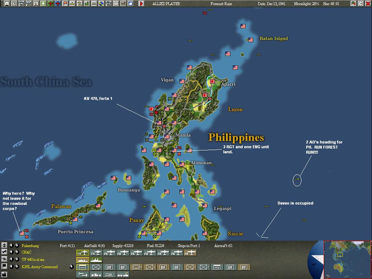Screen dimensions: 372x279
Task: Select the red plane on blue background icon
Action: pyautogui.click(x=58, y=4)
